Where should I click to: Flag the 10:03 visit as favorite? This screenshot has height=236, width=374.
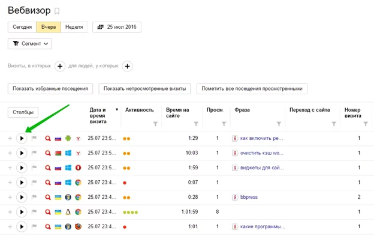pyautogui.click(x=34, y=153)
